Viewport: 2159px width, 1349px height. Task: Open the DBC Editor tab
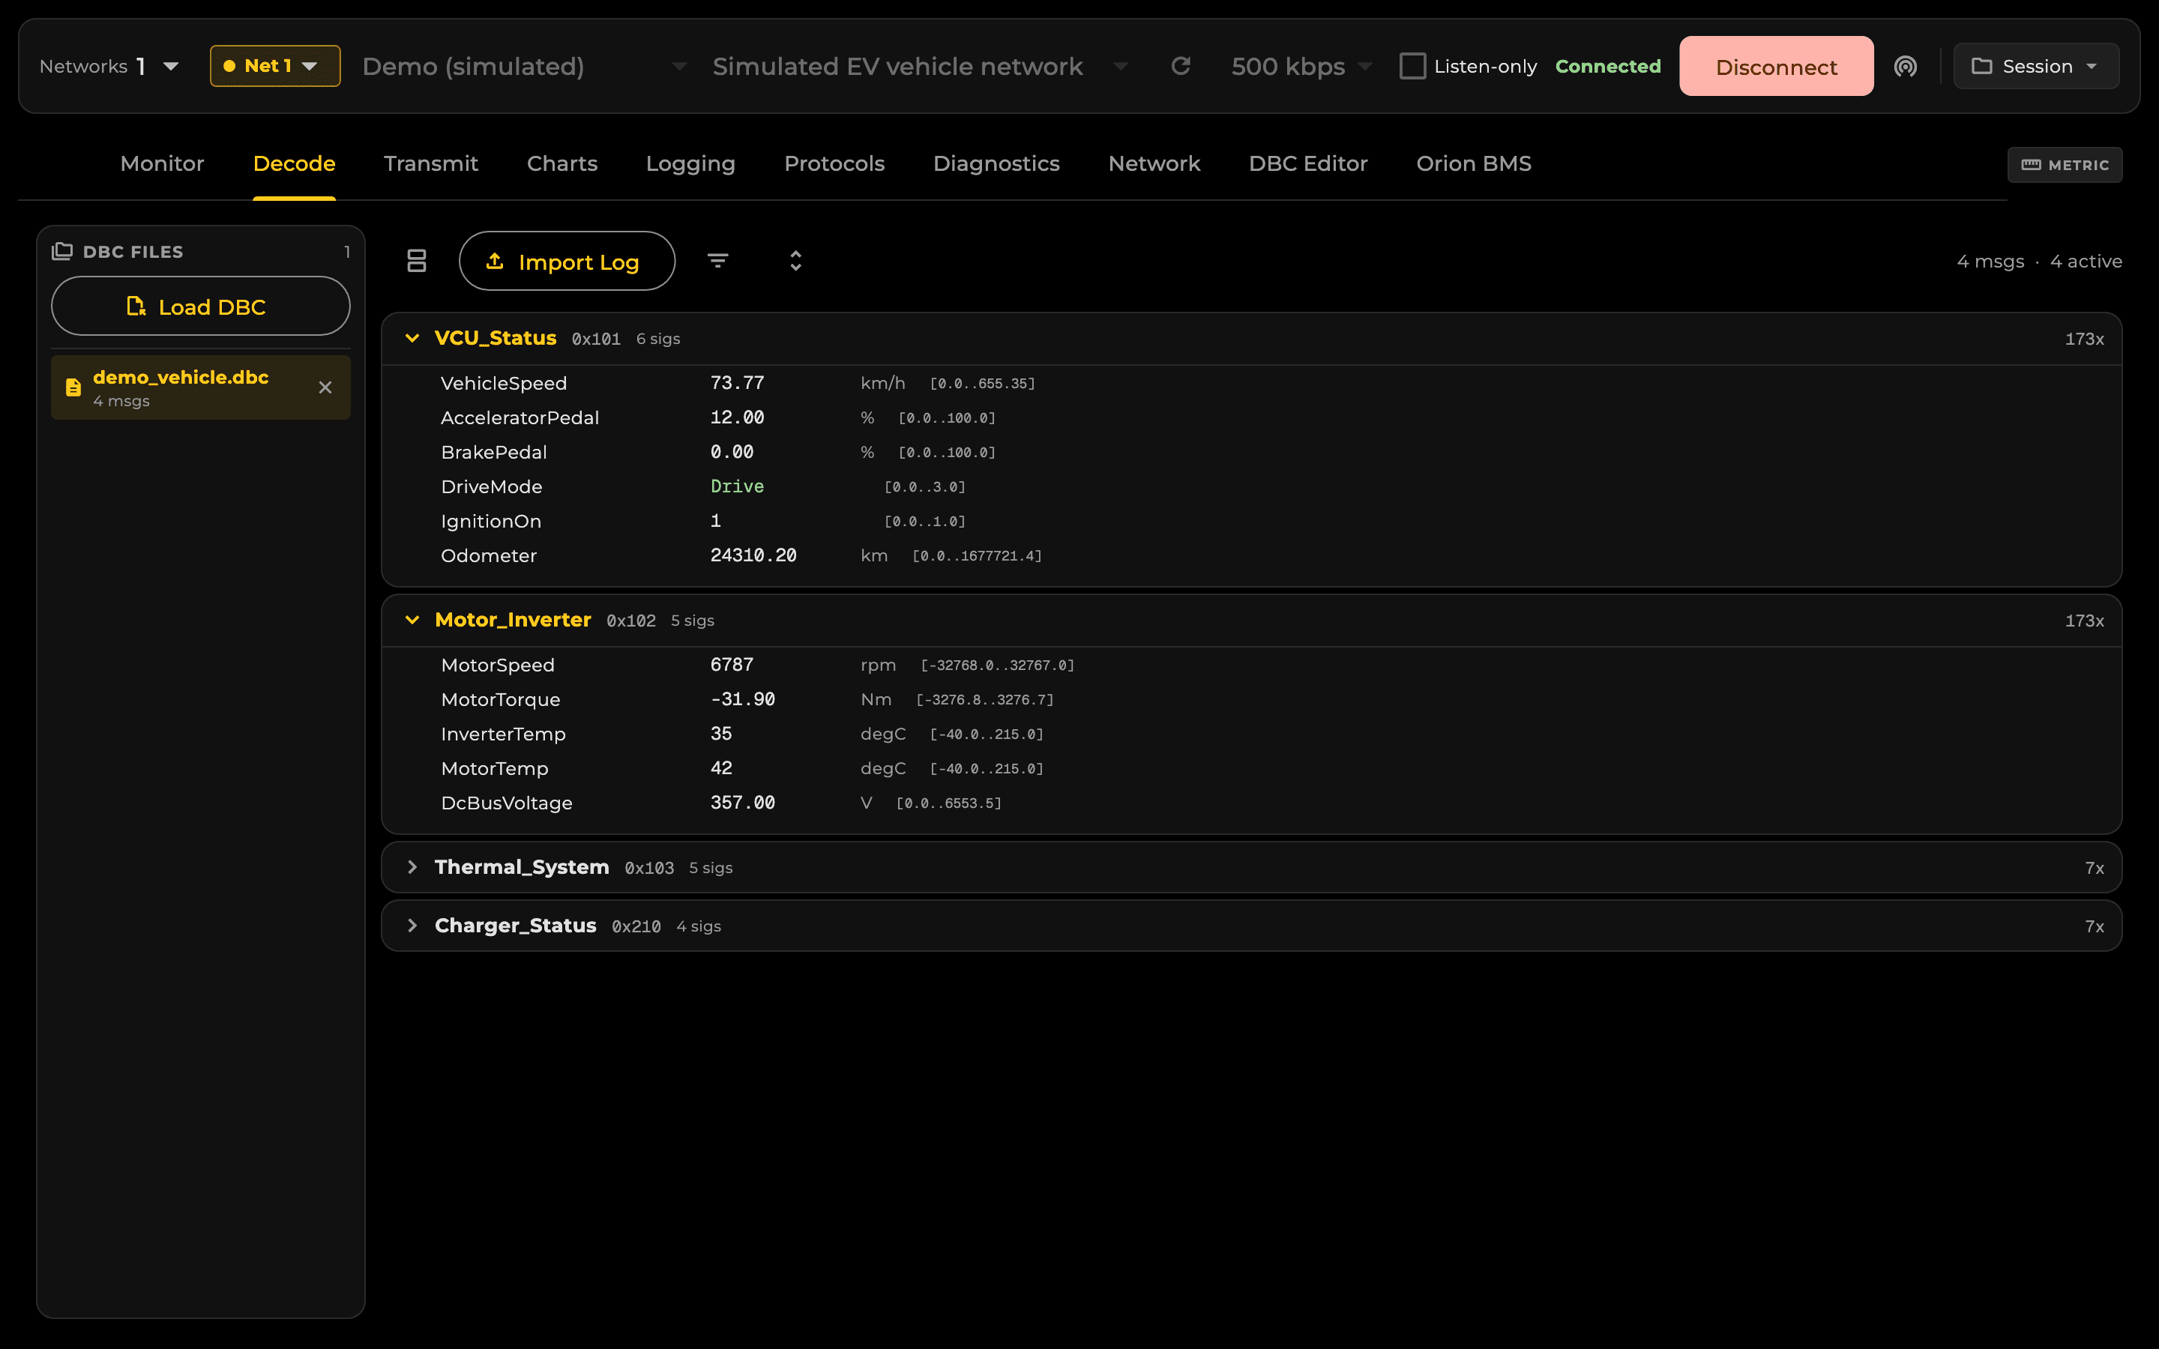coord(1308,163)
